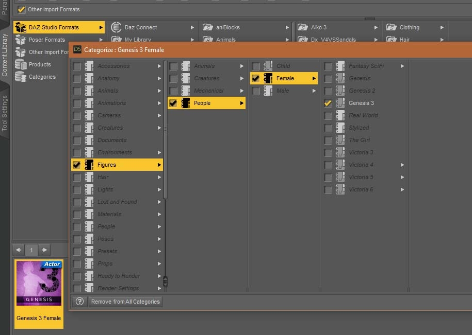Switch to the Tool Settings tab

(5, 113)
